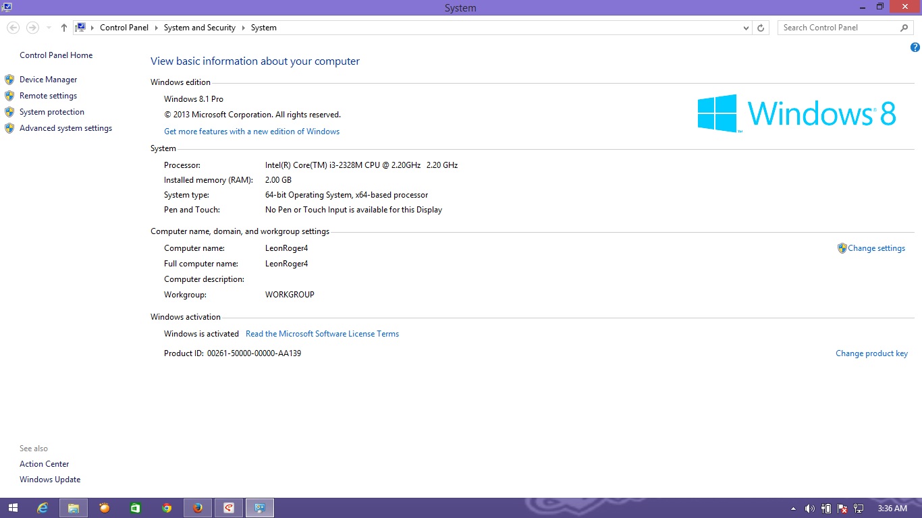Click the 2.00 GB installed memory value
The image size is (922, 518).
pos(278,180)
